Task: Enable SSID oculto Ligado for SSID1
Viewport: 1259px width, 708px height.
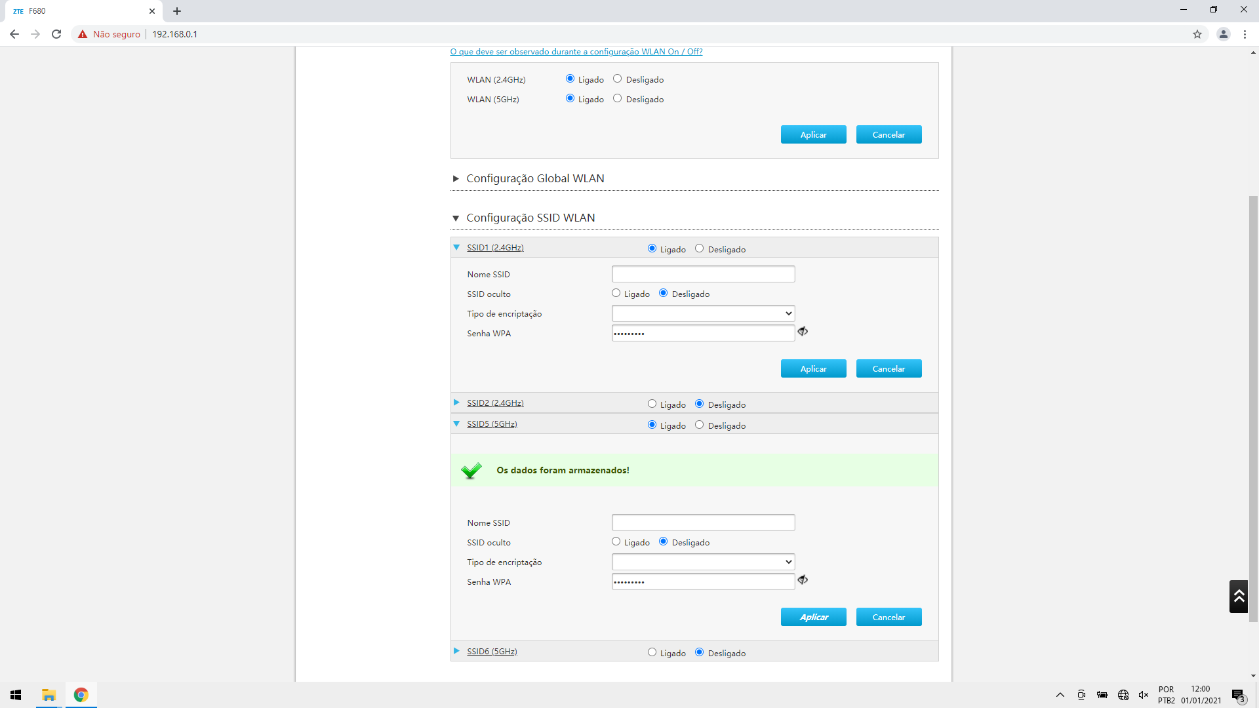Action: click(x=616, y=293)
